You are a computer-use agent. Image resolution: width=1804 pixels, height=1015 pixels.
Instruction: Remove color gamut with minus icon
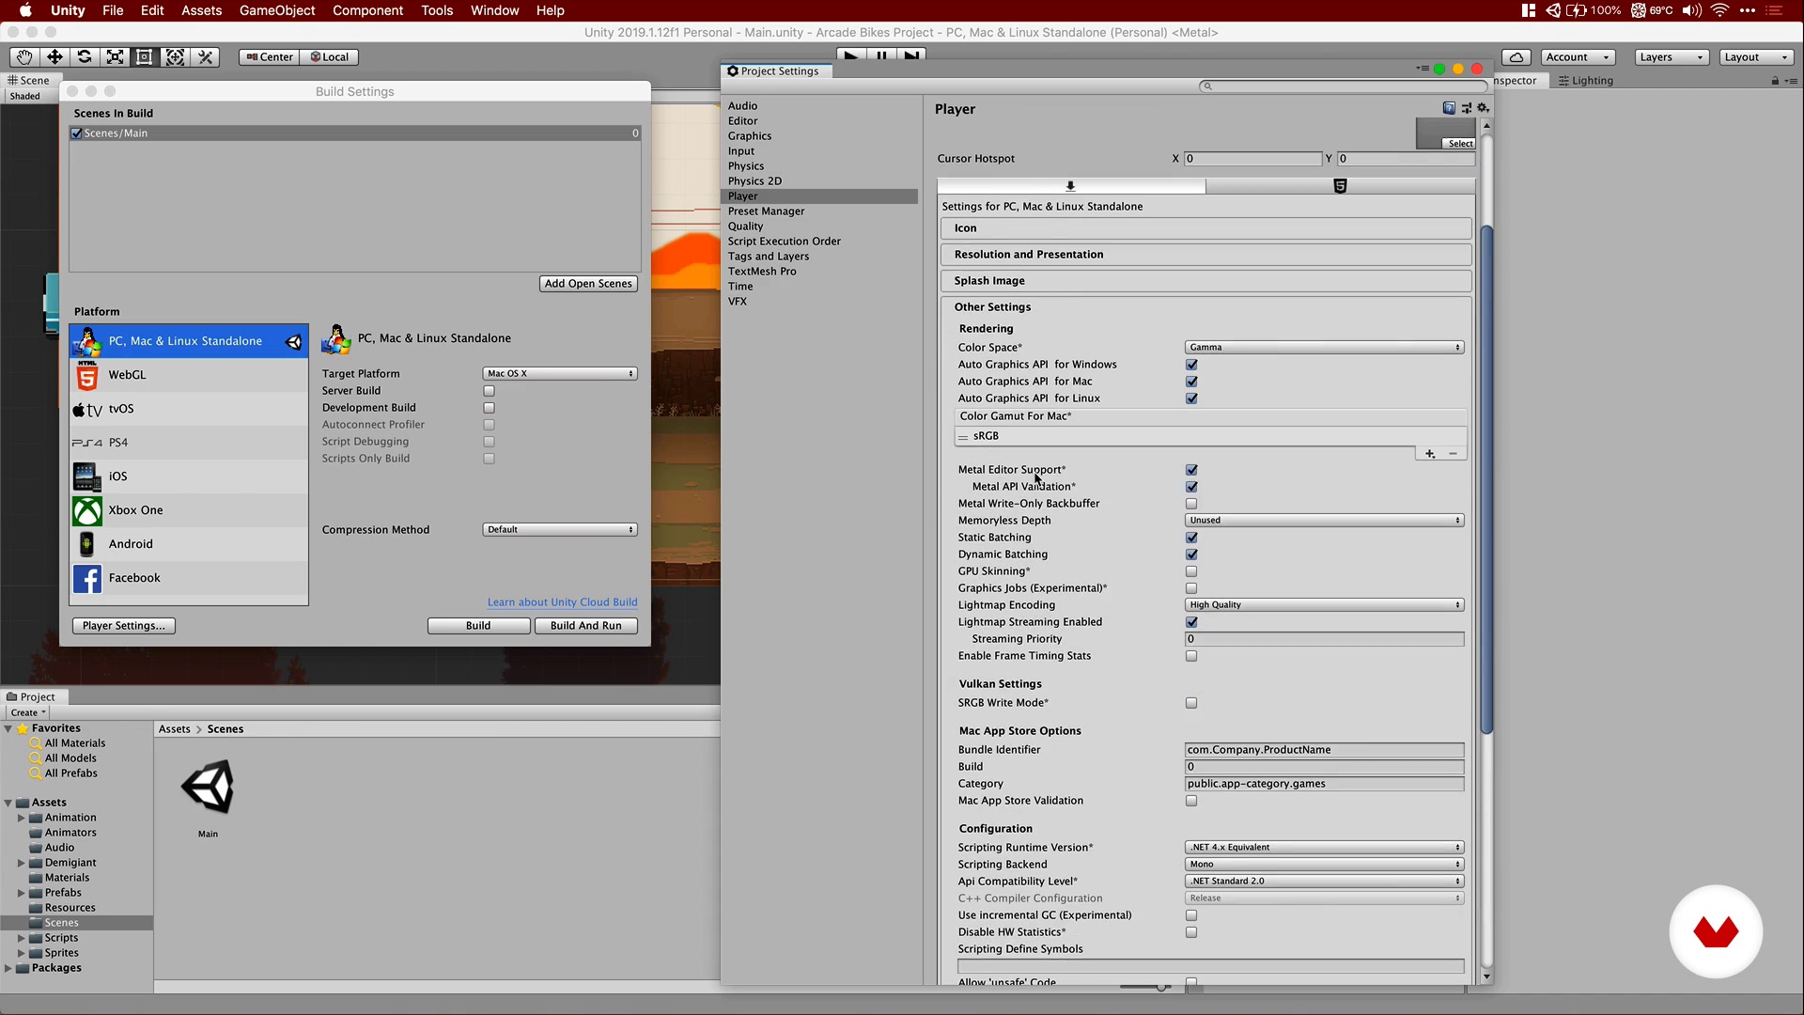coord(1453,454)
